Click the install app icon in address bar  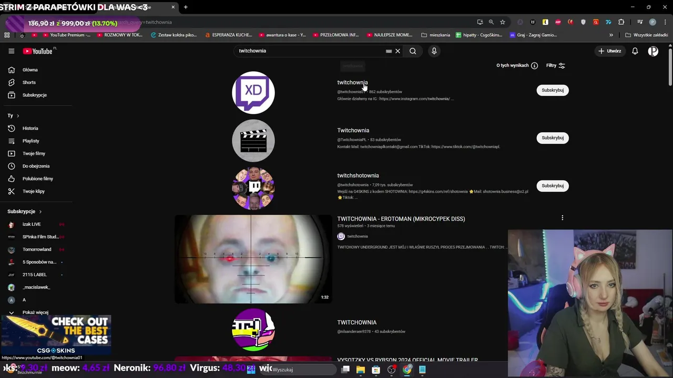[480, 22]
